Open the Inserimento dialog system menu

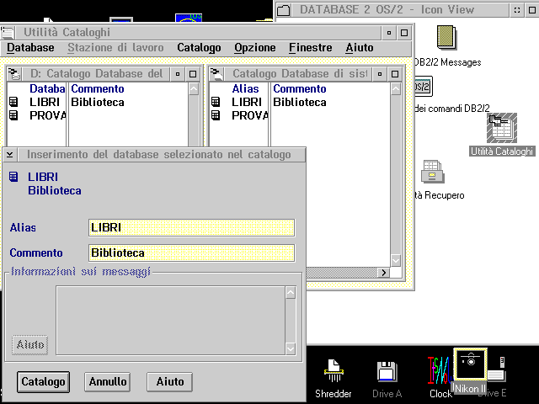click(x=11, y=155)
